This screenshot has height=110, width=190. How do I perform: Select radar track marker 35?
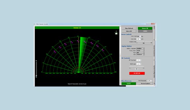pyautogui.click(x=65, y=44)
